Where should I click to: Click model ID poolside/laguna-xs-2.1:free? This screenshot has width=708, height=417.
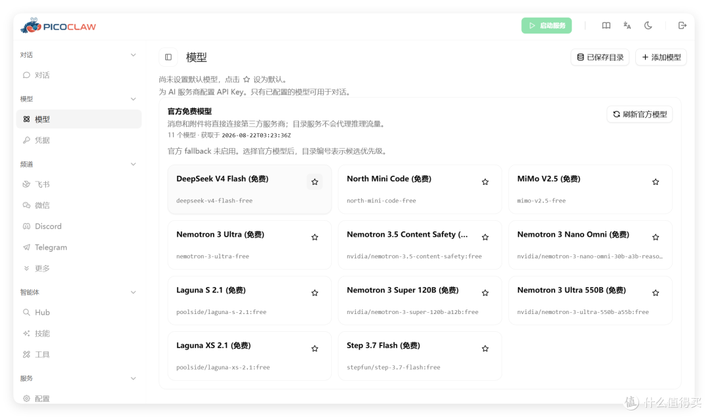click(223, 367)
